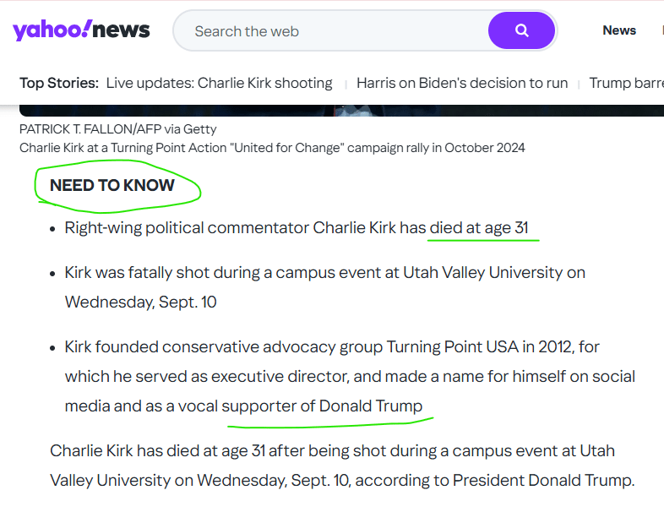The image size is (664, 512).
Task: Click the Top Stories label
Action: pyautogui.click(x=59, y=83)
